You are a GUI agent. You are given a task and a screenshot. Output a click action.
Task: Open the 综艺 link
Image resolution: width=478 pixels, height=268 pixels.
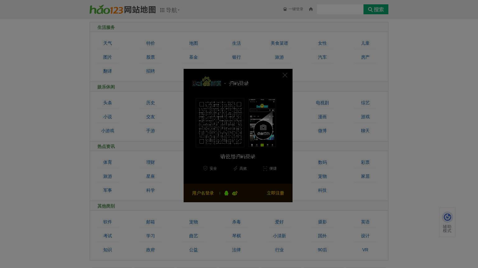click(365, 103)
